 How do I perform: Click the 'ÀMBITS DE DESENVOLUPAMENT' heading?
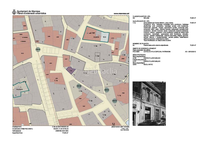point(144,48)
